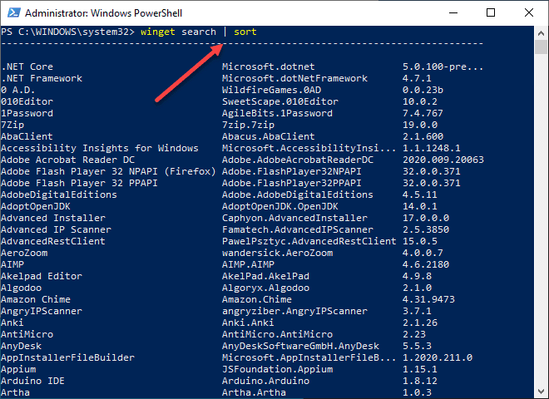Maximize the PowerShell window
This screenshot has height=399, width=549.
(491, 13)
